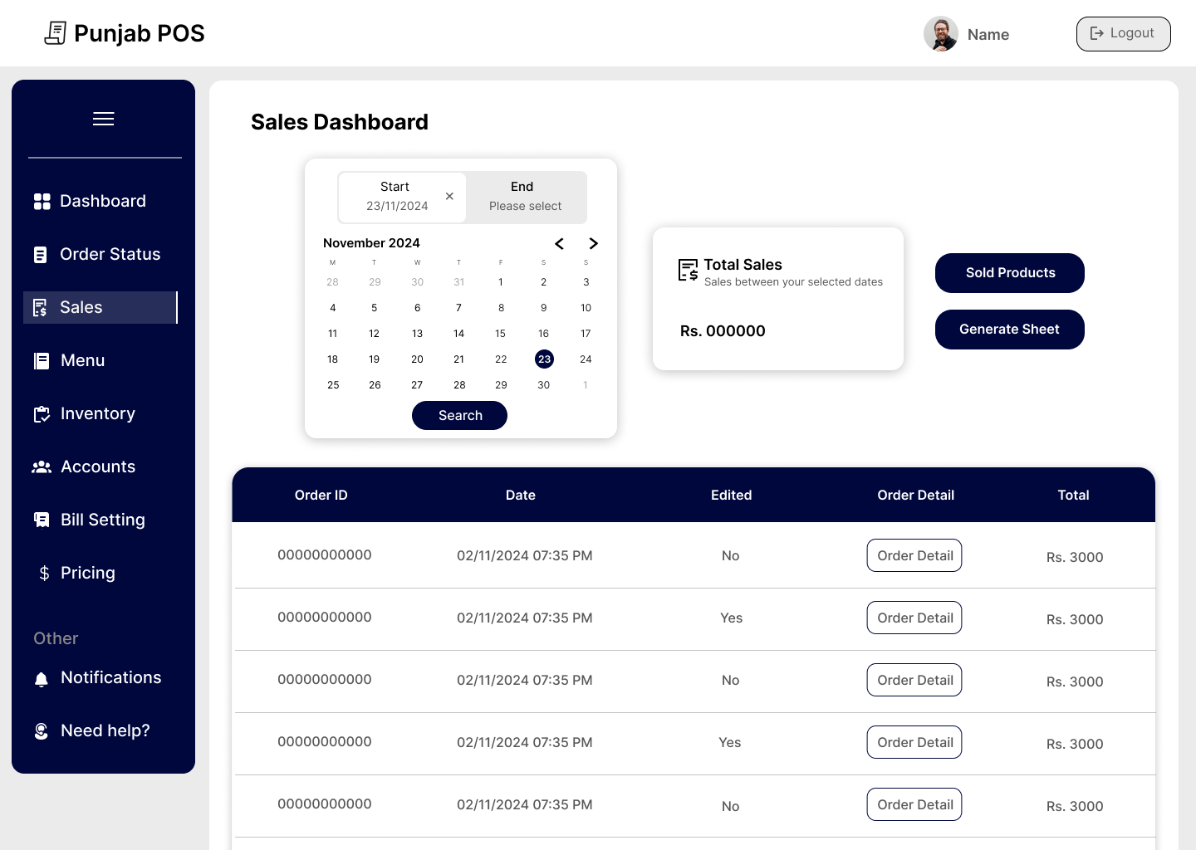
Task: Open Notifications page
Action: (x=100, y=678)
